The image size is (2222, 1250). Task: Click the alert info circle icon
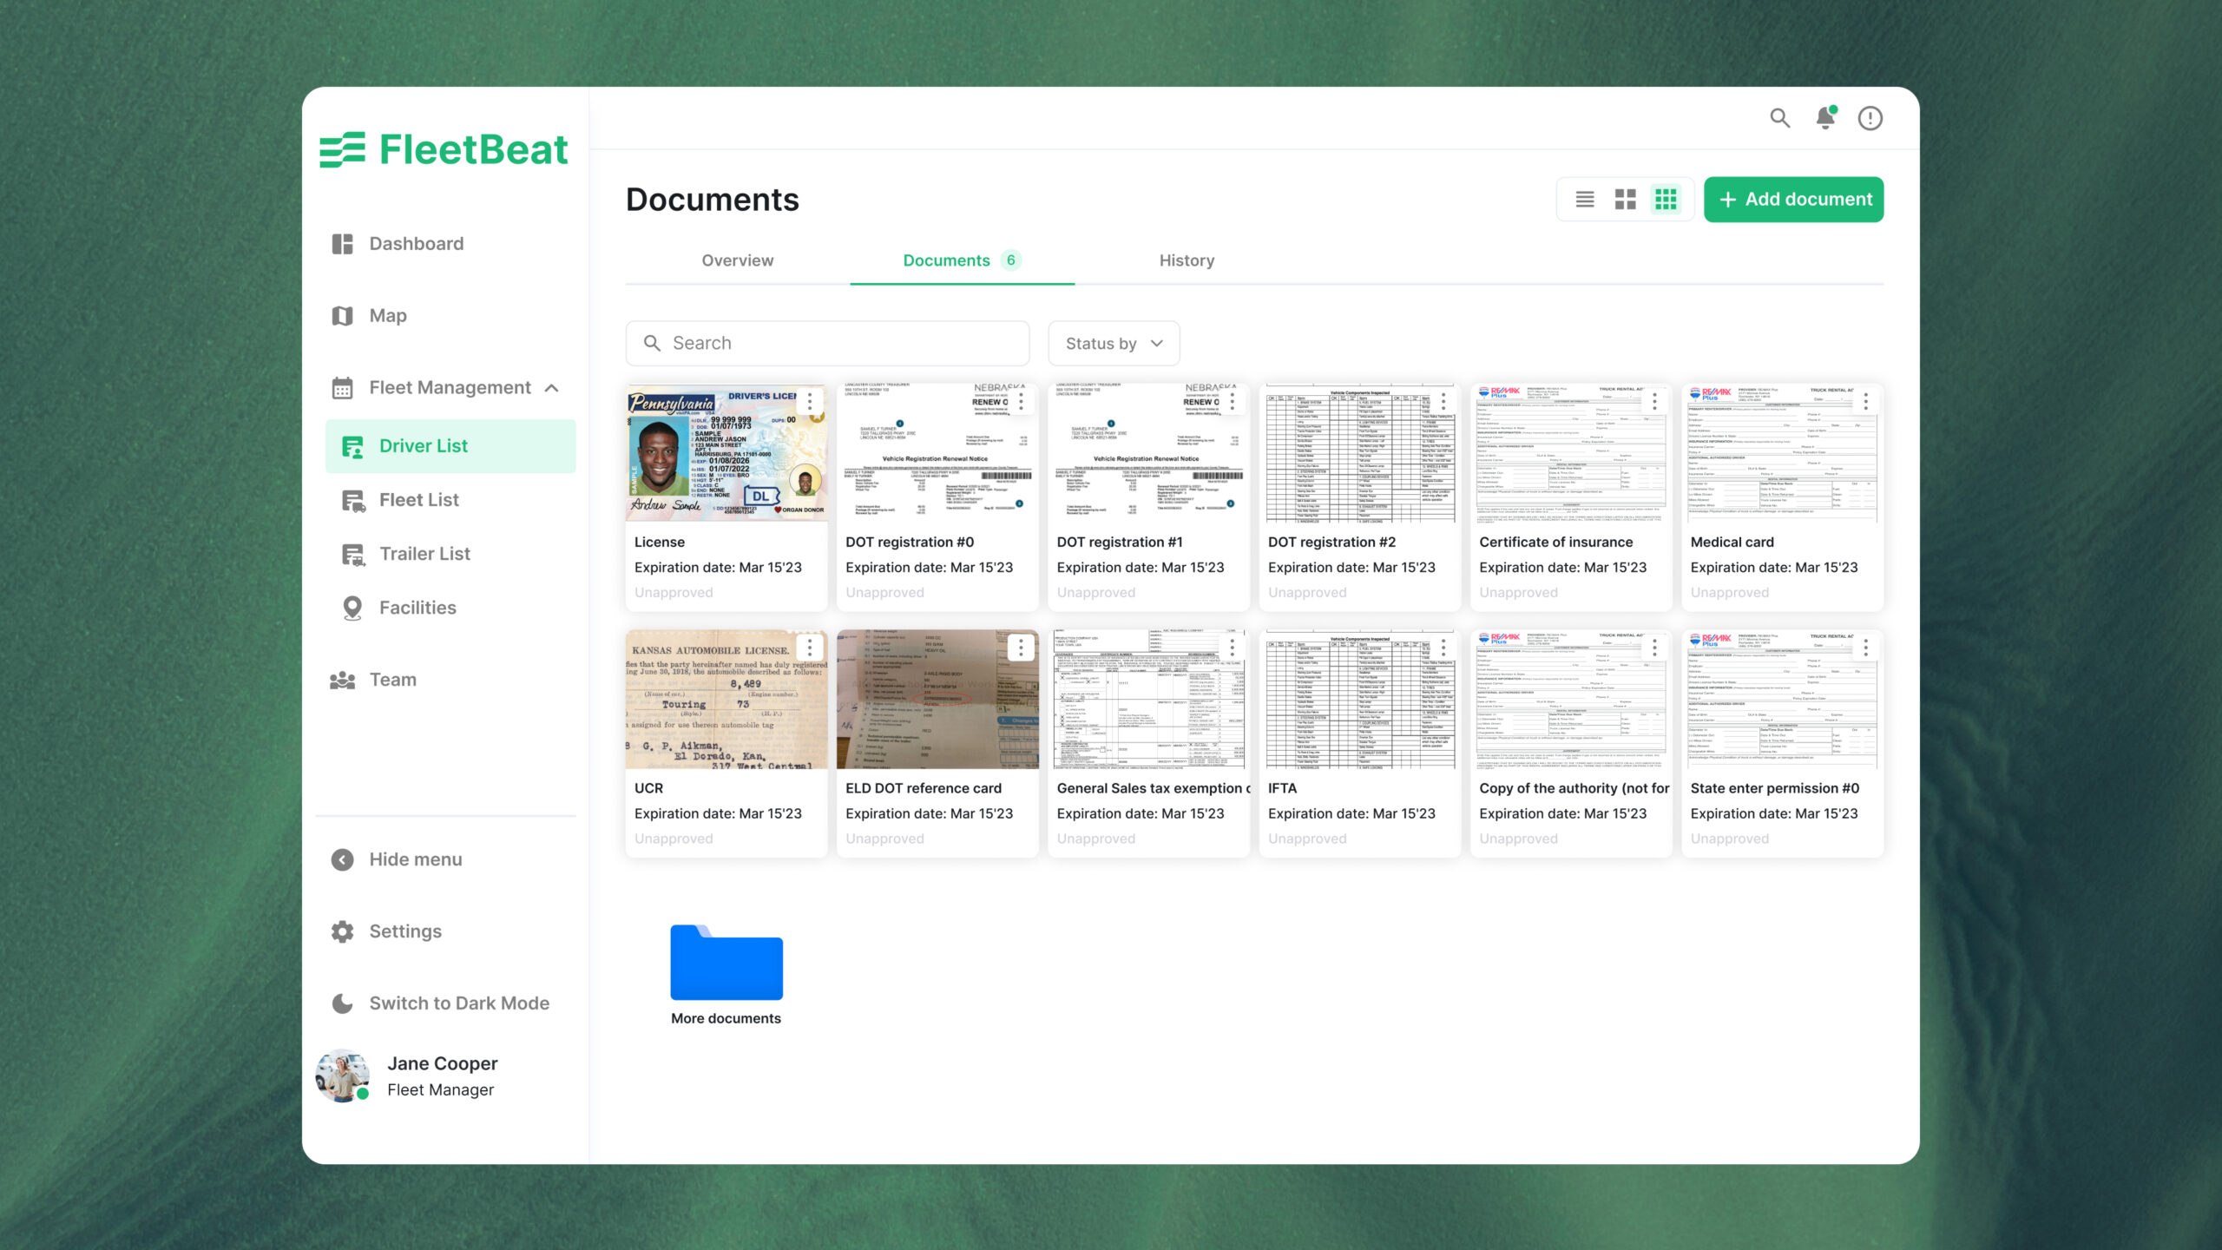click(1870, 118)
